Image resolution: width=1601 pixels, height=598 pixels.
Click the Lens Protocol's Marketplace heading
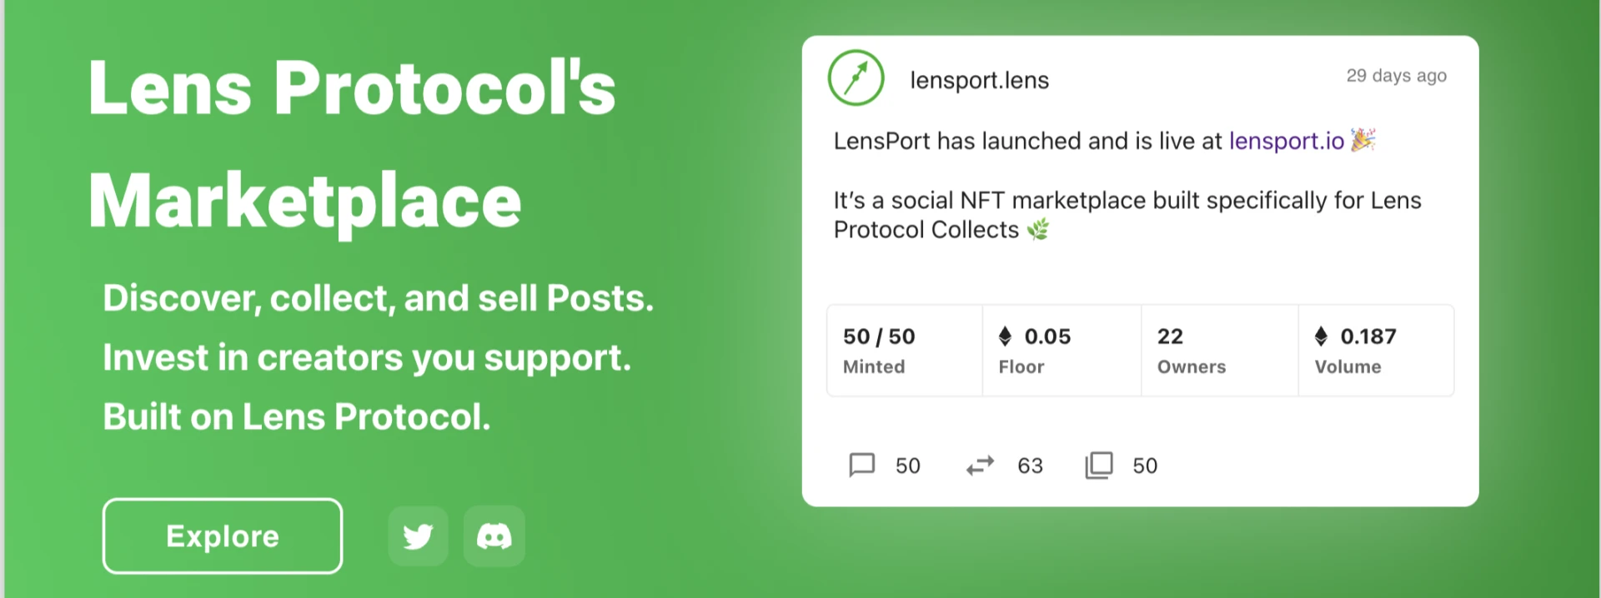tap(352, 143)
